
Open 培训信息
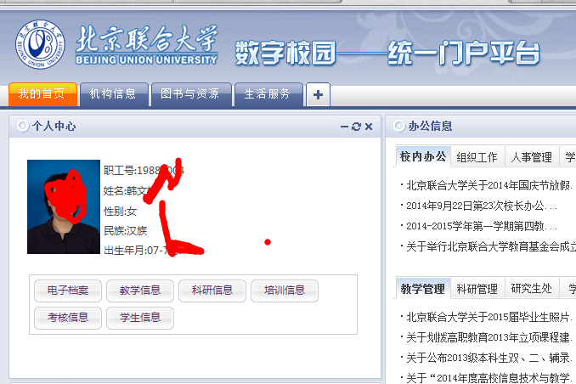285,291
